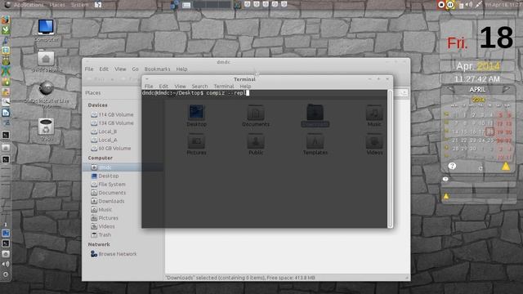Launch Firefox from the left dock
523x294 pixels.
6,20
